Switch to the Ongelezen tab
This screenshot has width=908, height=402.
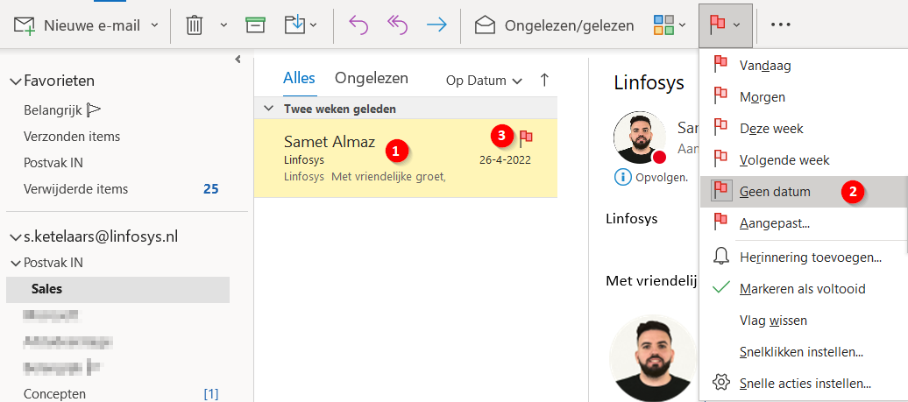(371, 78)
